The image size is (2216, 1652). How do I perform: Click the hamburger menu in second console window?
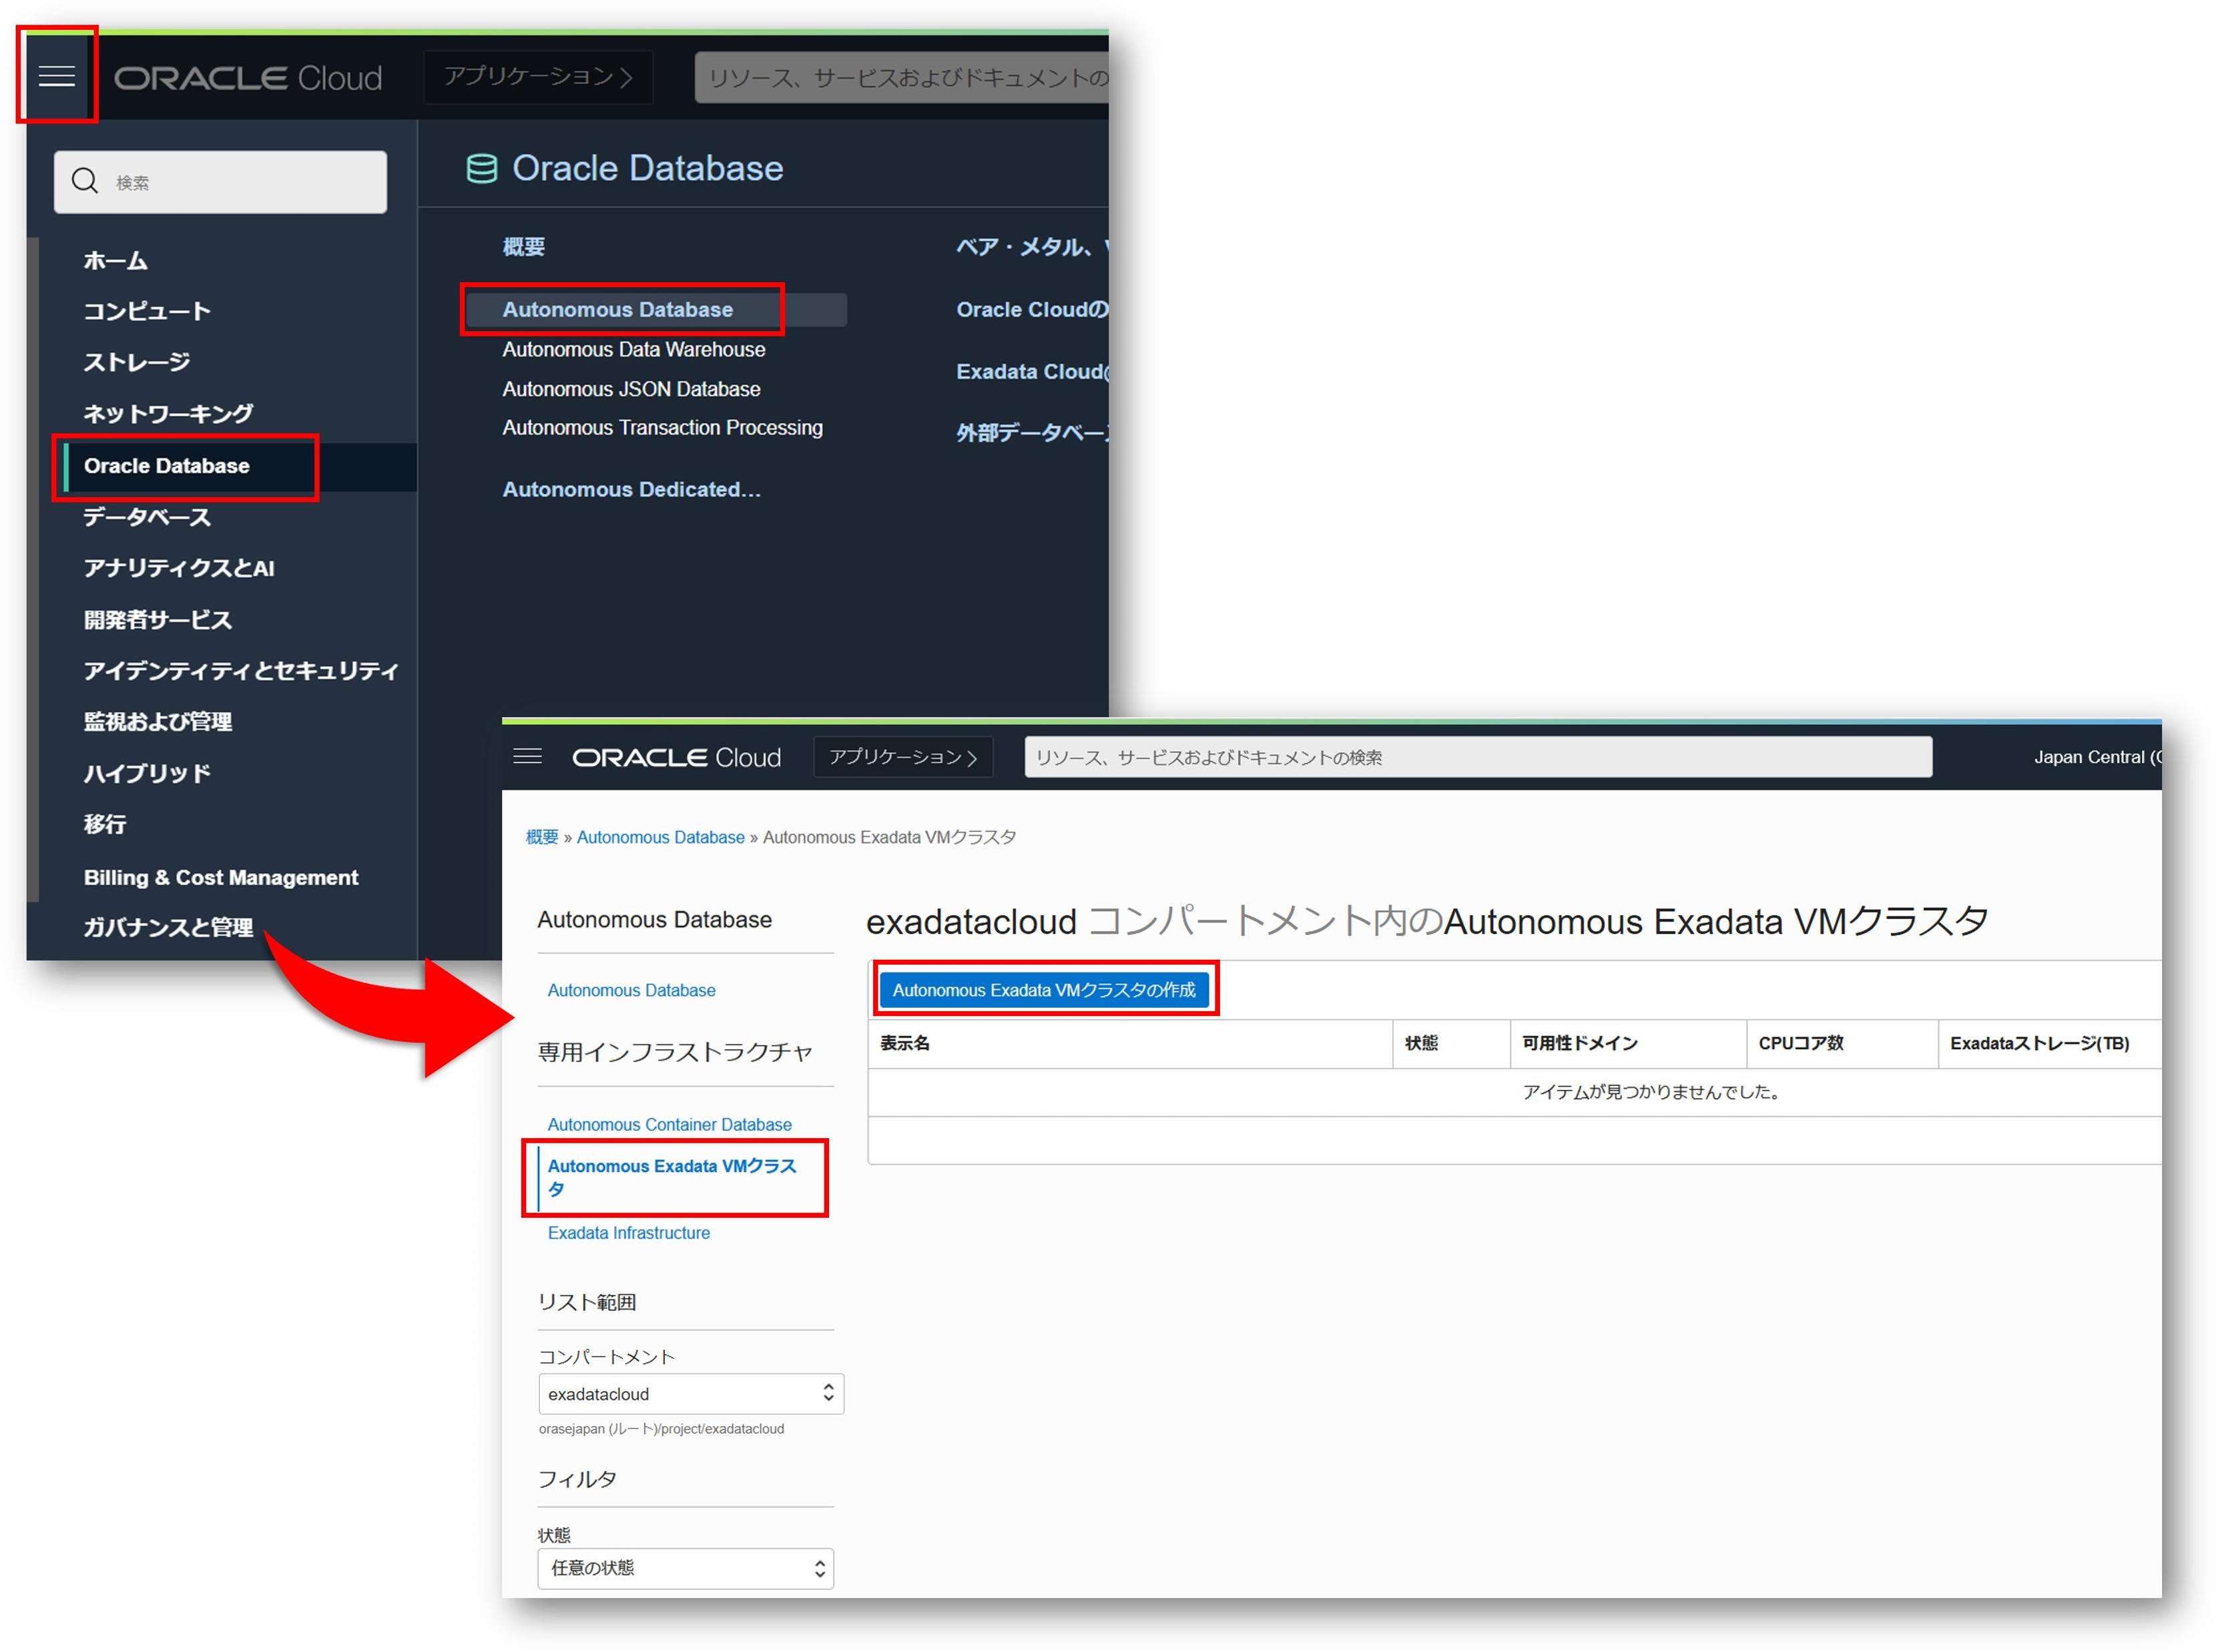(x=527, y=757)
